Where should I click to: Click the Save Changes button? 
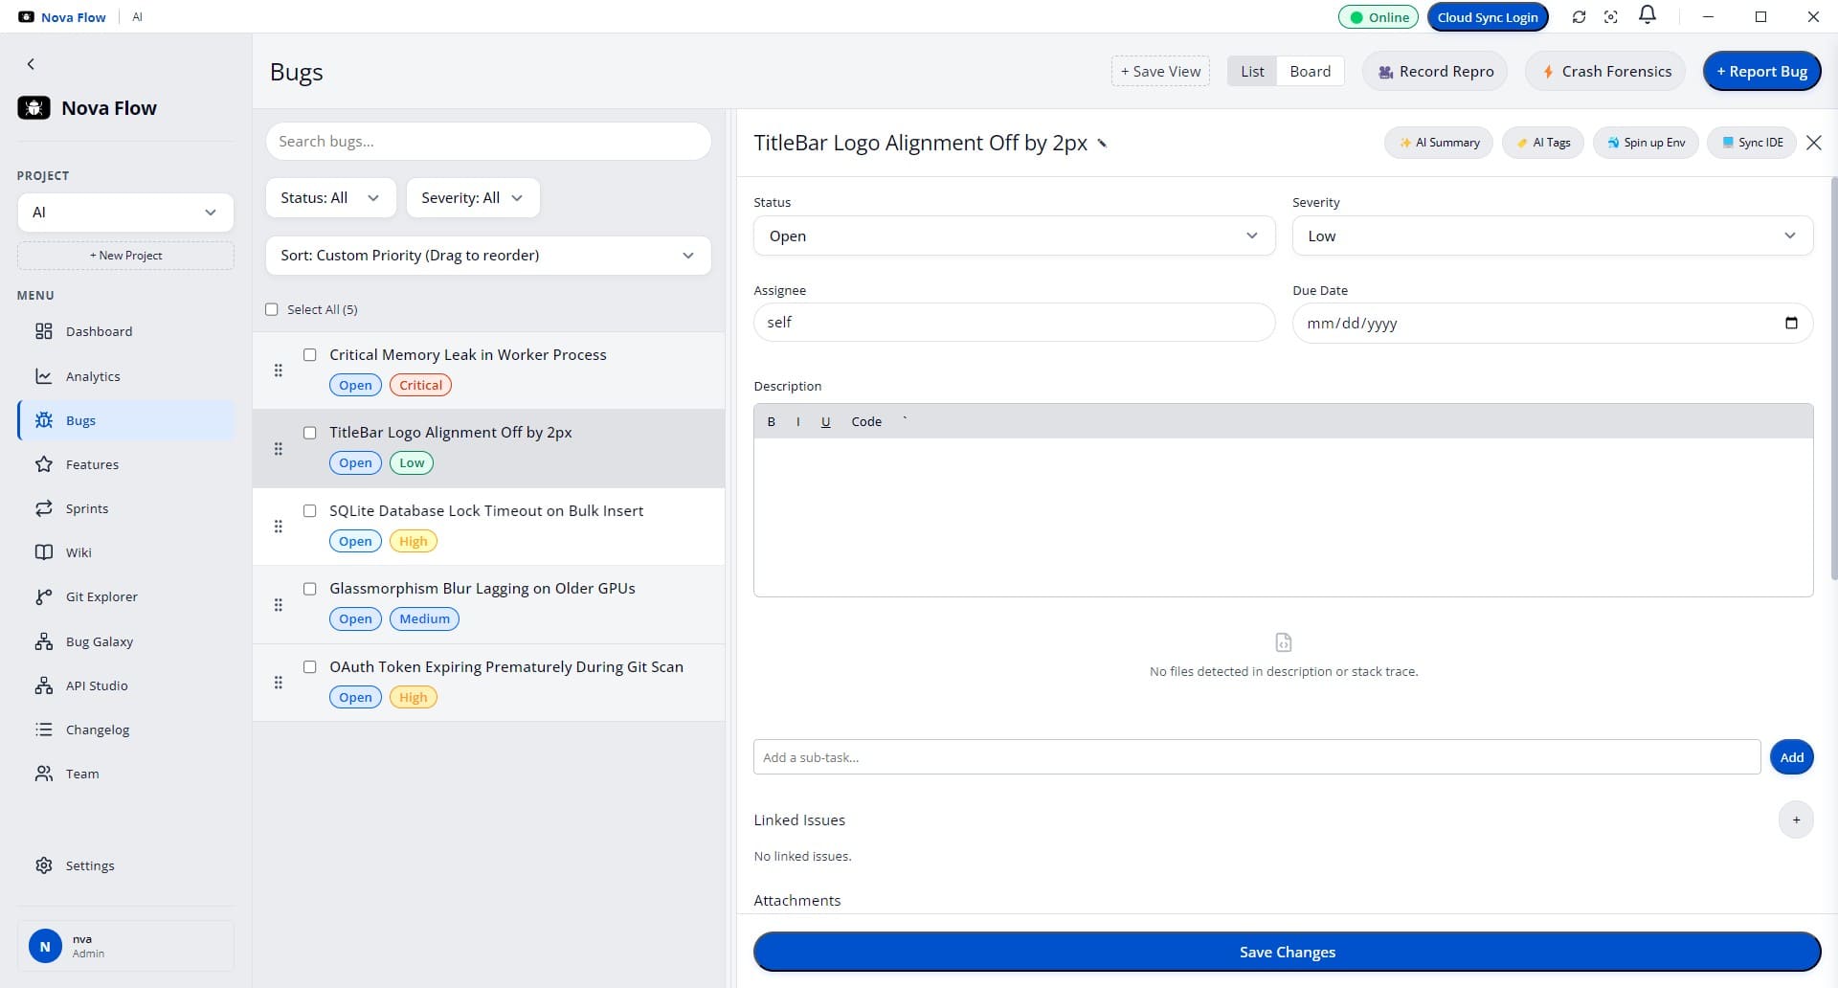[1287, 952]
